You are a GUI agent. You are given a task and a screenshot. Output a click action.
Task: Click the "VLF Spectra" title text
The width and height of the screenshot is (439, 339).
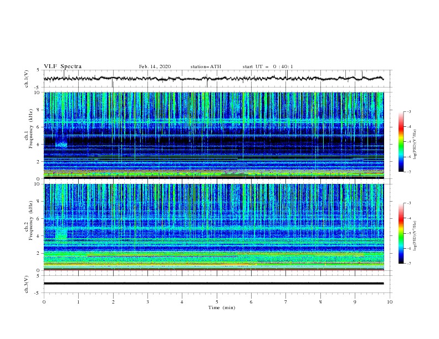point(63,66)
